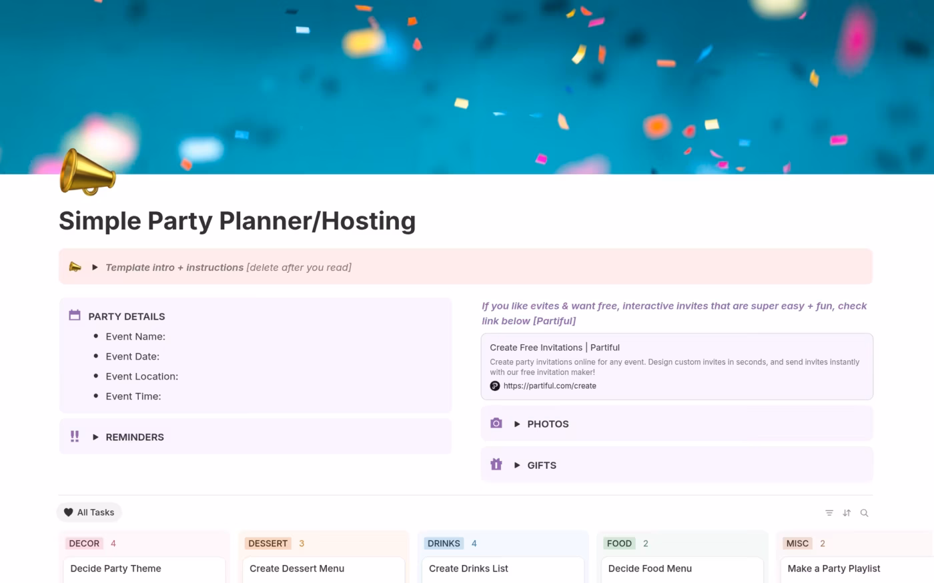
Task: Click the folder emoji in the intro callout
Action: (x=75, y=267)
